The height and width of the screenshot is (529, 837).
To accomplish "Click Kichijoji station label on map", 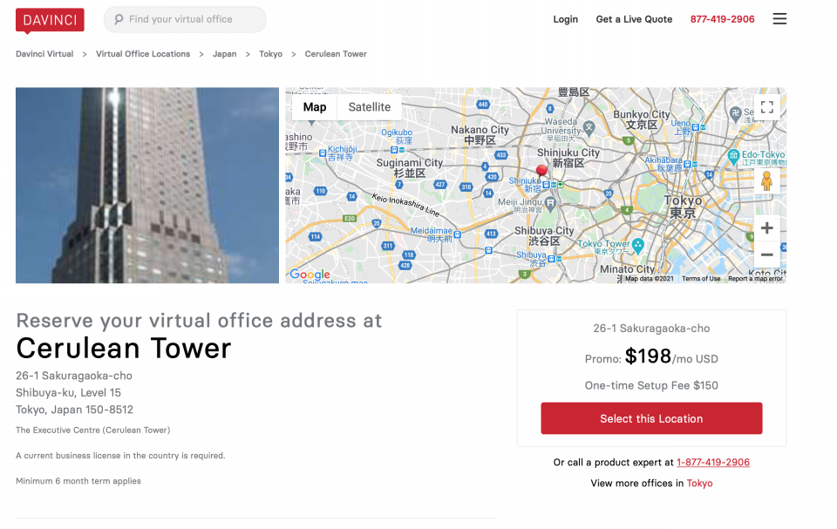I will (342, 153).
